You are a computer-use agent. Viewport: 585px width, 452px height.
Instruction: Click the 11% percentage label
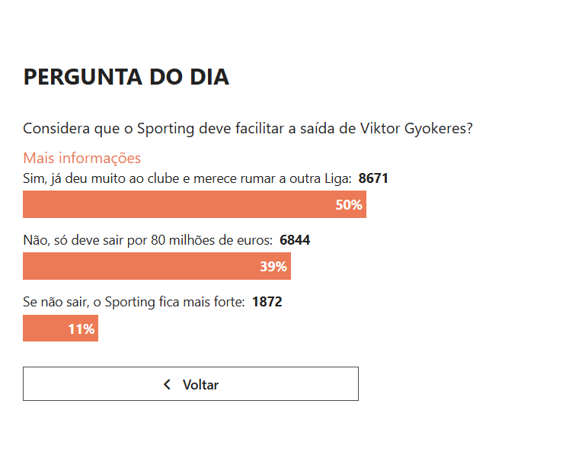(x=82, y=329)
